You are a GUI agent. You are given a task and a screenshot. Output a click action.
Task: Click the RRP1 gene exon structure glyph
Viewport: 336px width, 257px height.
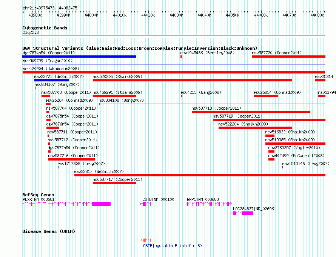point(210,204)
